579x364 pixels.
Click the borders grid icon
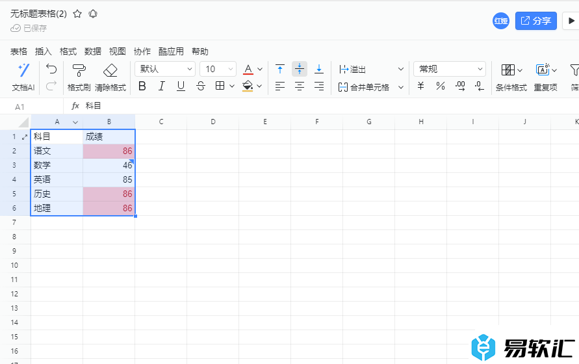[220, 86]
